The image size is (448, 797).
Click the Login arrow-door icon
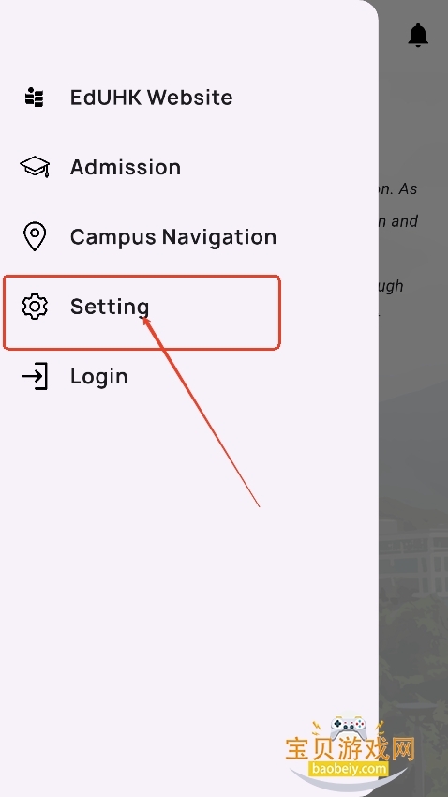click(x=35, y=376)
